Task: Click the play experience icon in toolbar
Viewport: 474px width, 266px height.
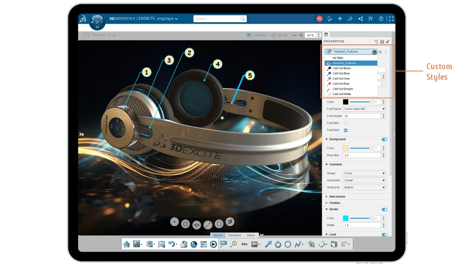Action: coord(213,244)
